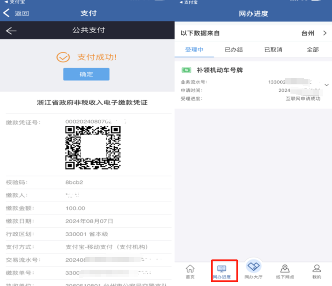
Task: Tap the 支付成功! text
Action: click(97, 57)
